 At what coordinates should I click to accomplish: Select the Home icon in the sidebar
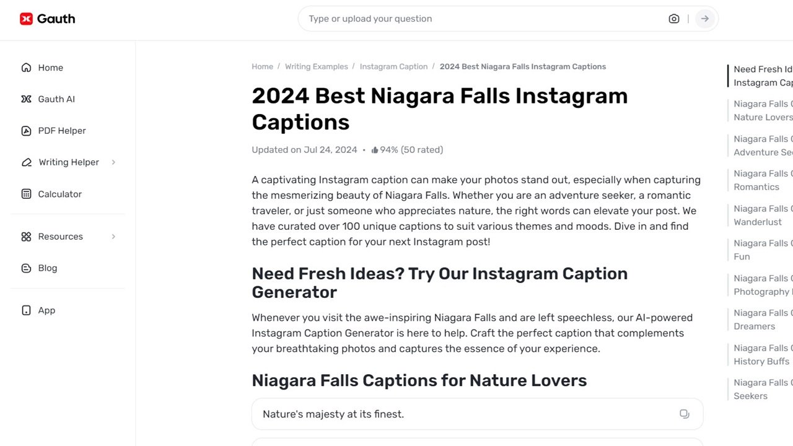(x=26, y=67)
